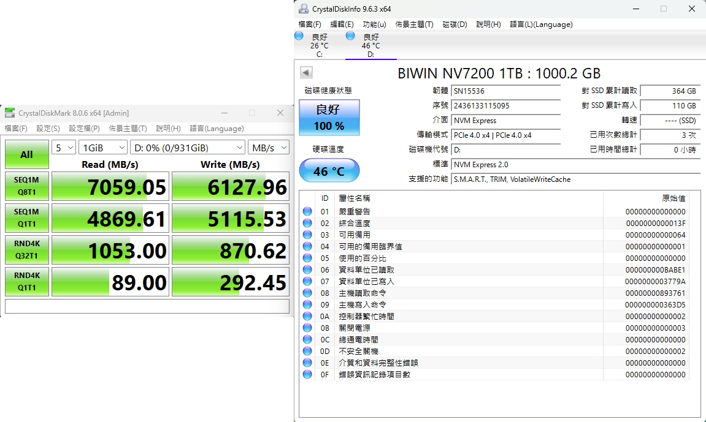Viewport: 706px width, 422px height.
Task: Click status icon for attribute 0A 控制器繁忙時間
Action: tap(307, 317)
